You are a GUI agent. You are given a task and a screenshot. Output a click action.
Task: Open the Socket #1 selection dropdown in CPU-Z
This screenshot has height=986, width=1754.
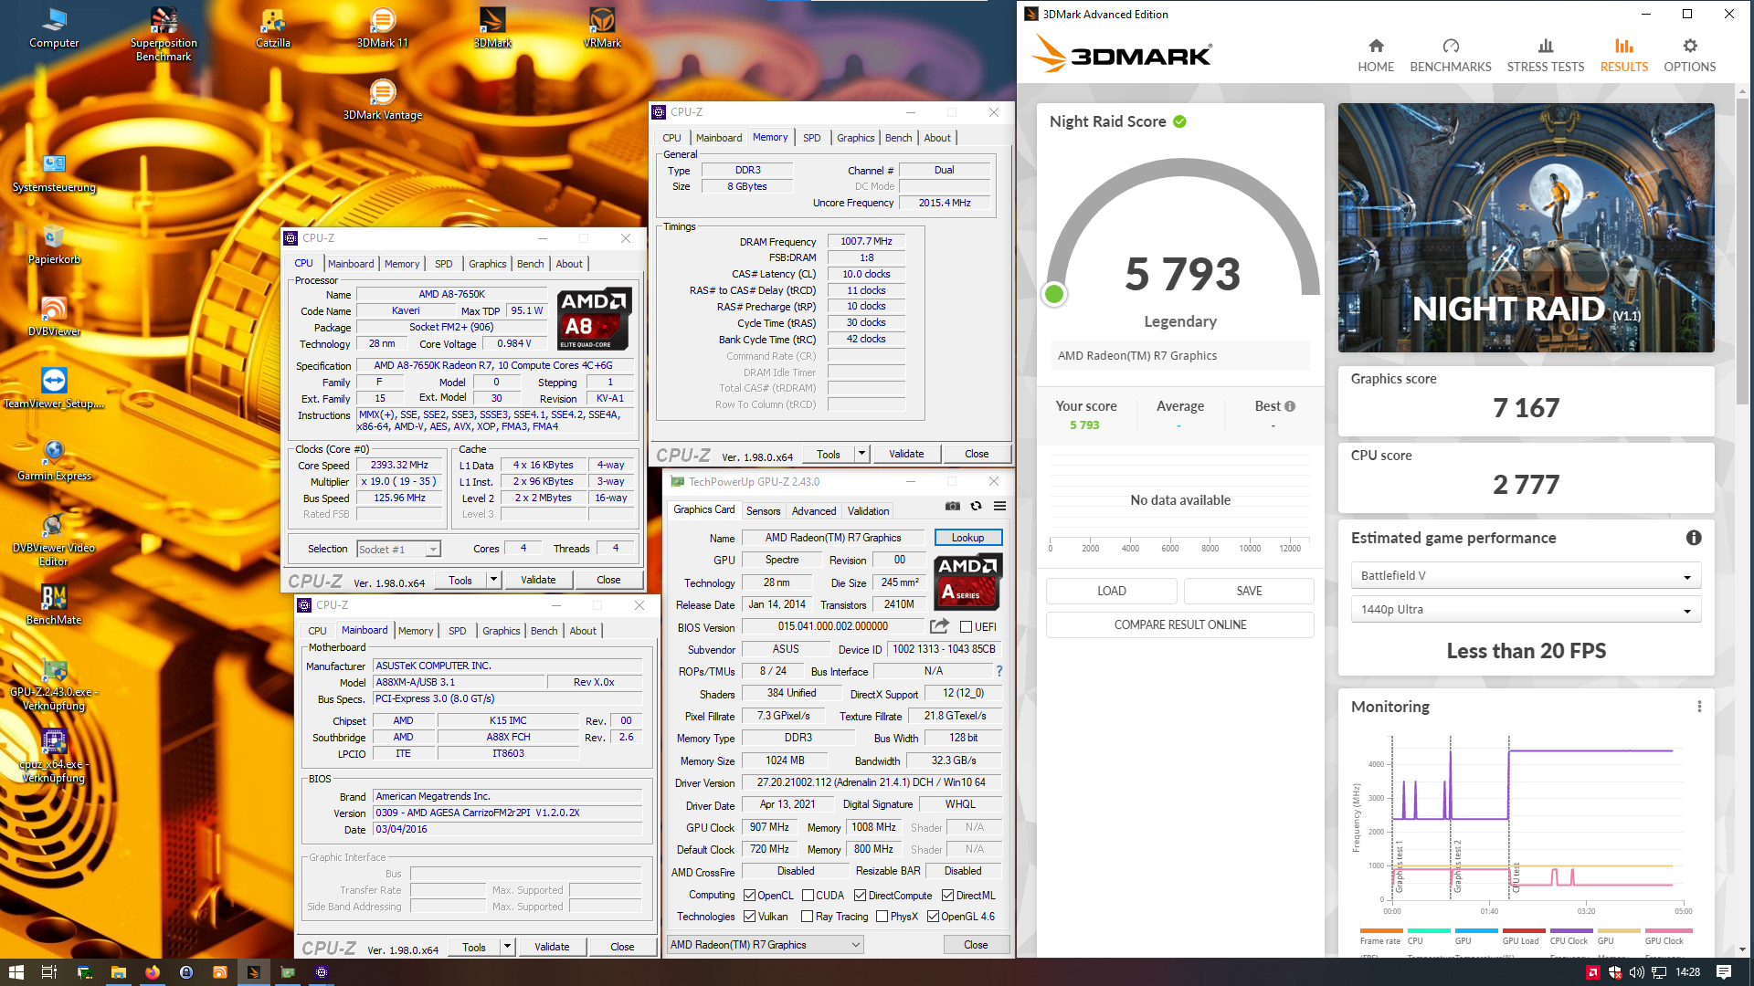(398, 549)
